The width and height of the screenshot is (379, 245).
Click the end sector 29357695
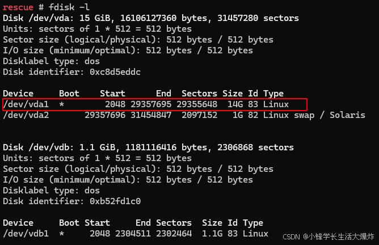(x=151, y=104)
